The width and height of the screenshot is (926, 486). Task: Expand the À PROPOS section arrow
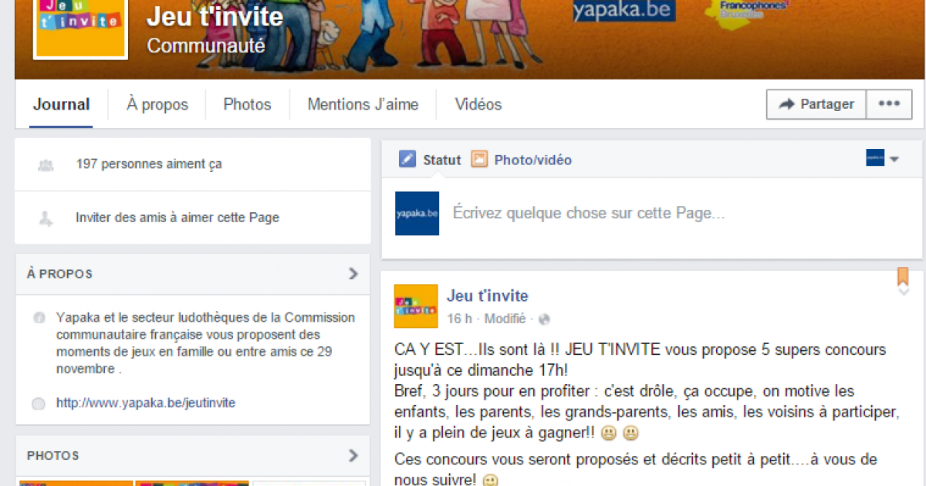(353, 274)
